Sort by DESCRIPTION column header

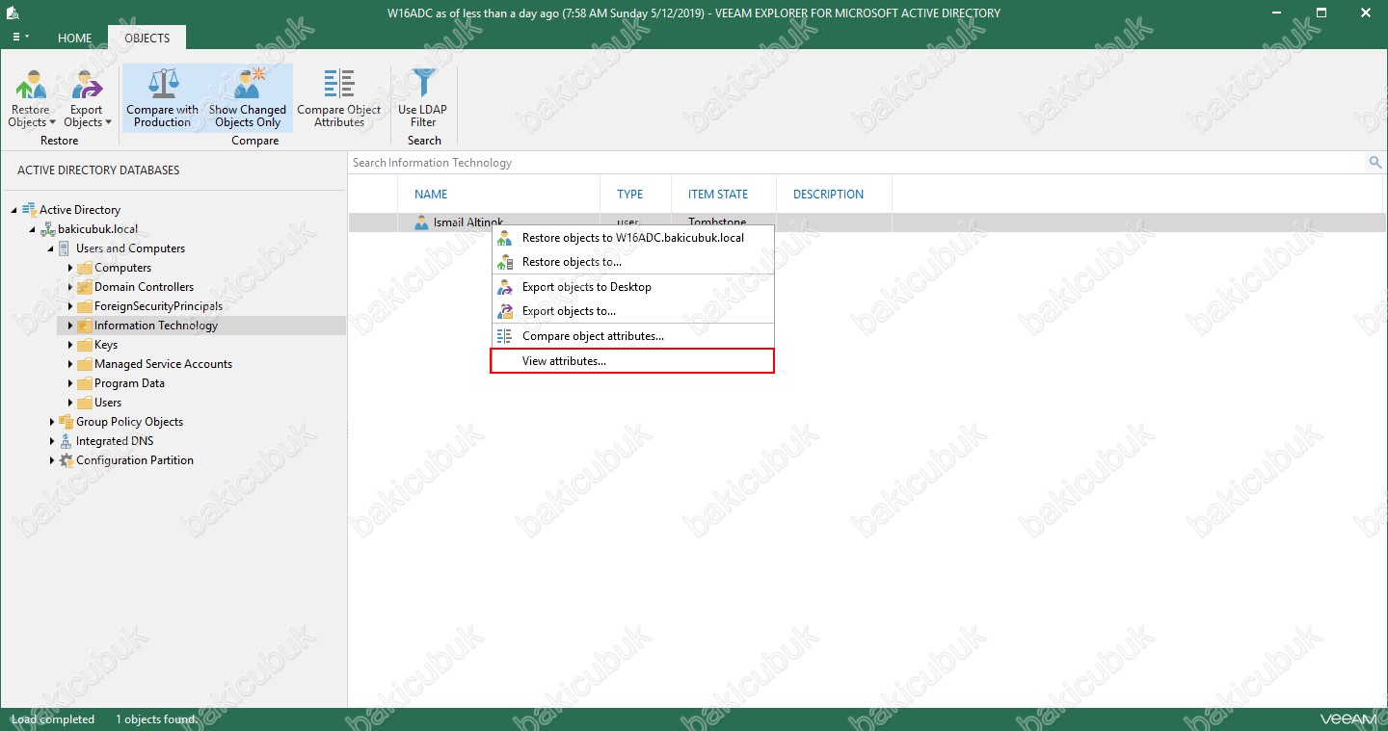(829, 195)
